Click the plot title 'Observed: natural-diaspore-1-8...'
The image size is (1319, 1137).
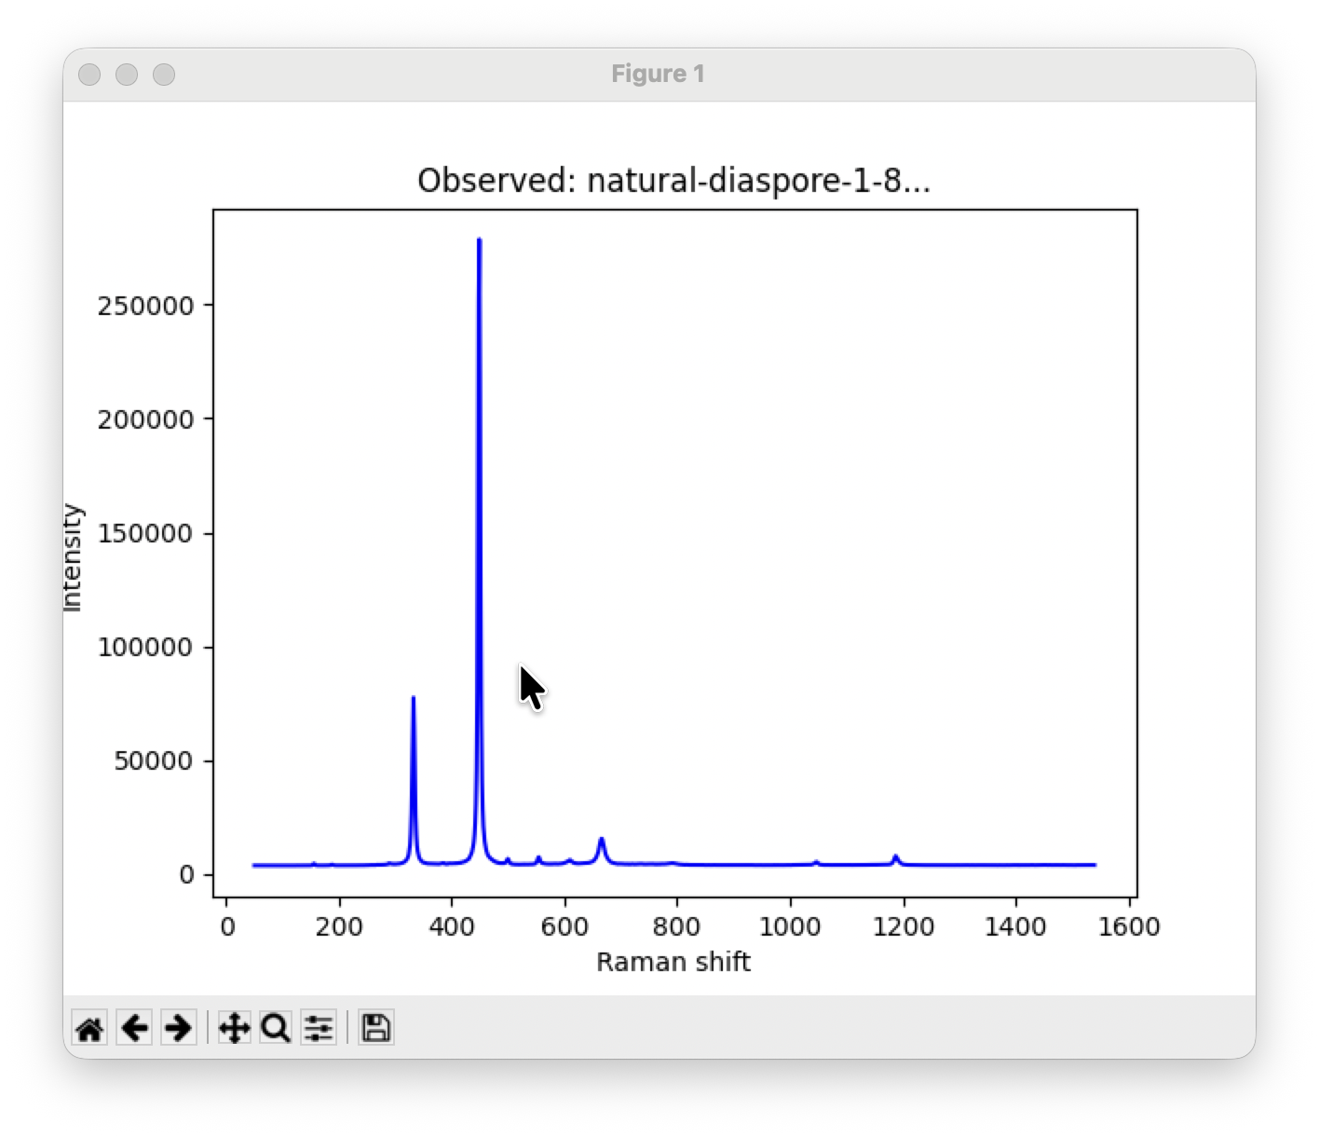pyautogui.click(x=673, y=181)
